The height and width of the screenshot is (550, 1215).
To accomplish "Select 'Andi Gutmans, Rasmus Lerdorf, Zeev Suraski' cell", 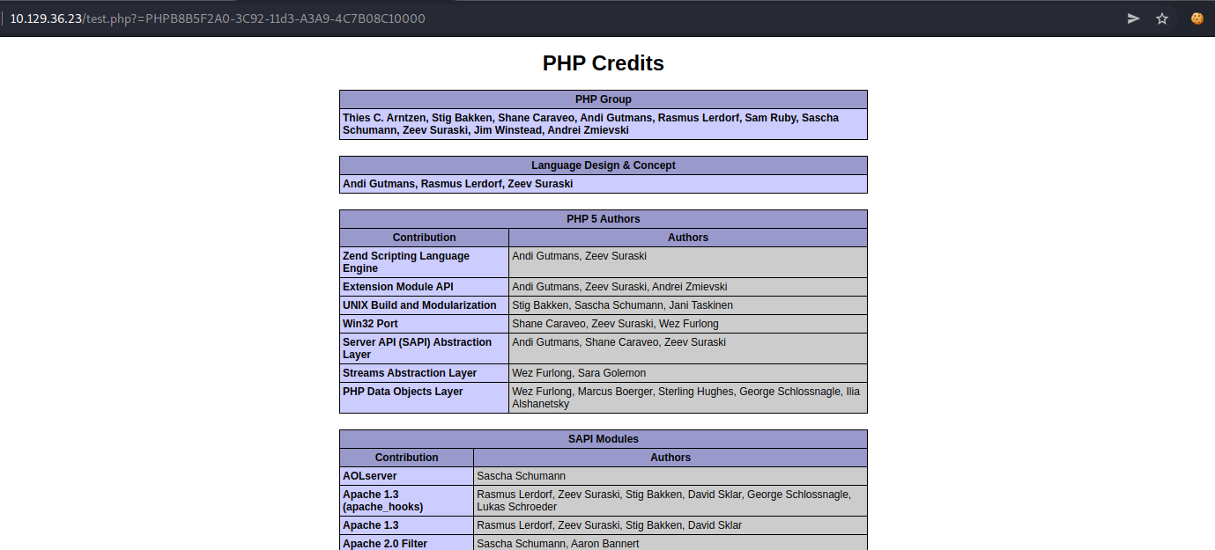I will coord(604,184).
